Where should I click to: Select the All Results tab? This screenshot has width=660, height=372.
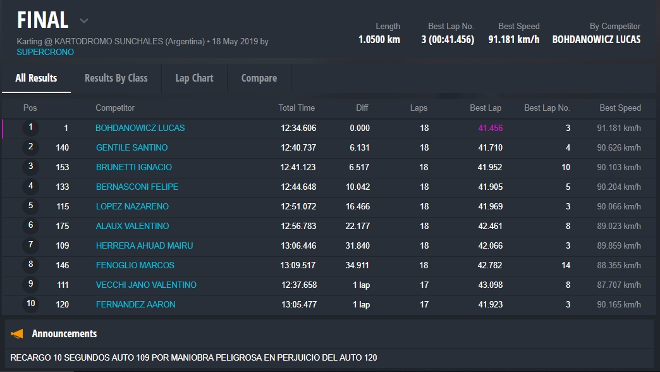coord(36,78)
